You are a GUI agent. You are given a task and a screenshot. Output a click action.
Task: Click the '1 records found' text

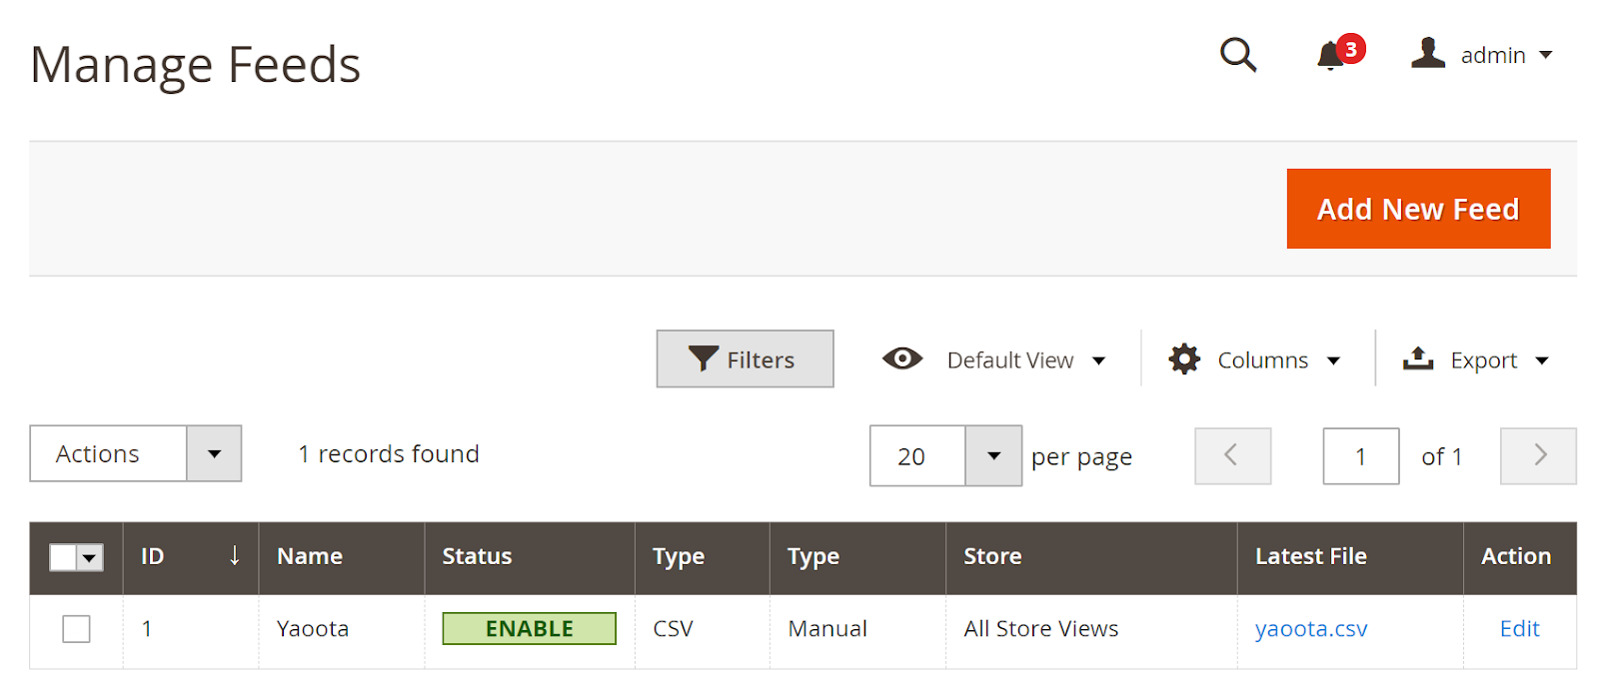[389, 454]
